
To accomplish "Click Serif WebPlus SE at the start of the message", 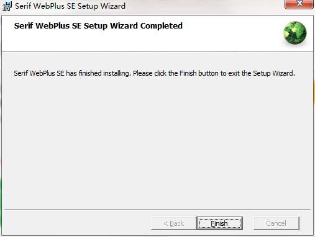I will click(39, 73).
